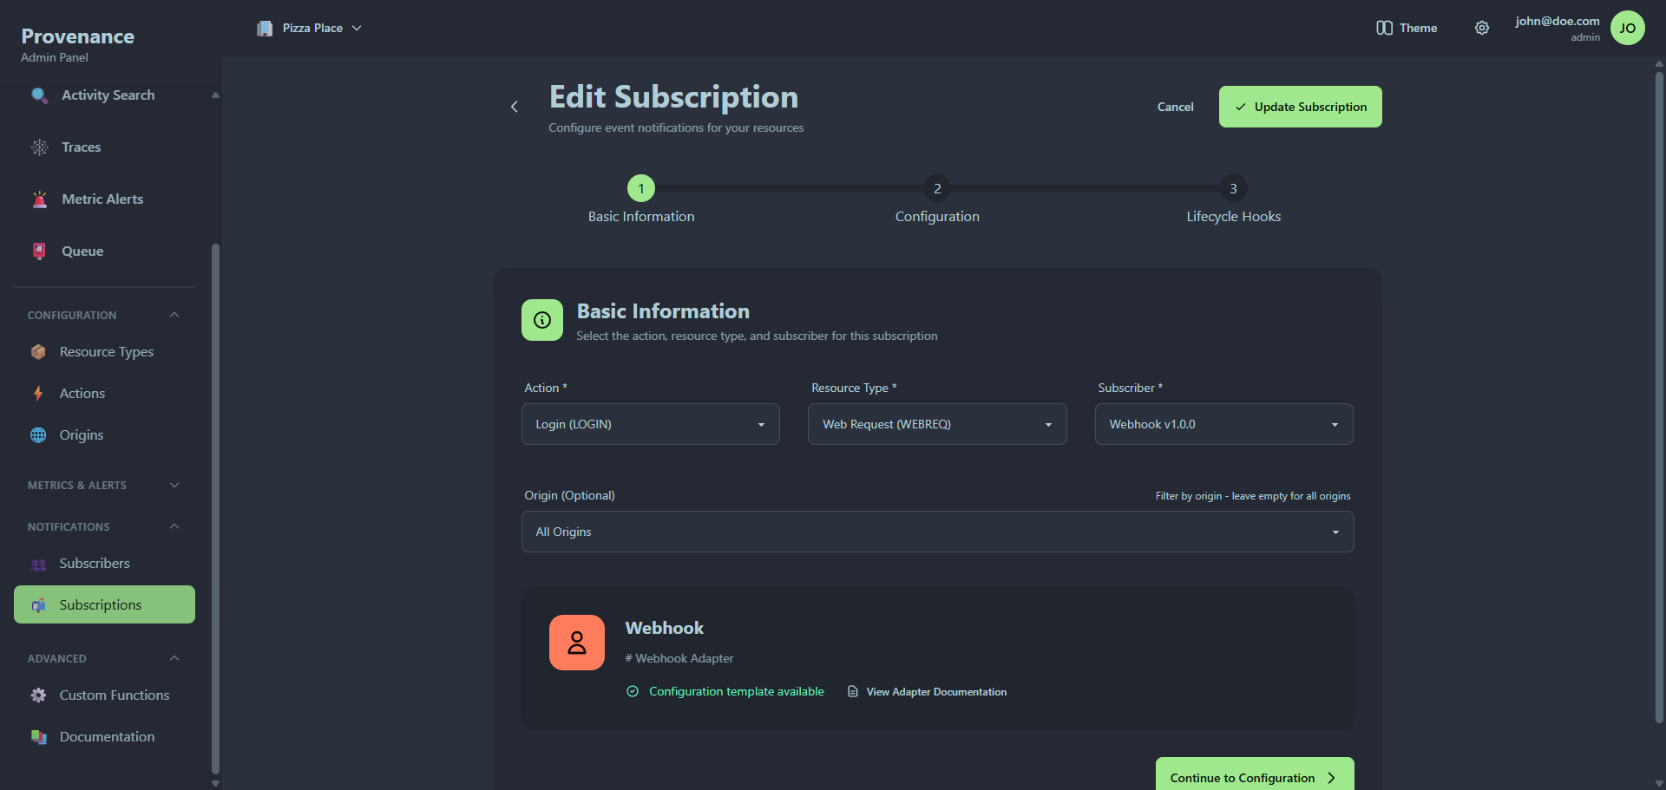The height and width of the screenshot is (790, 1666).
Task: Toggle the Theme switcher
Action: click(x=1406, y=28)
